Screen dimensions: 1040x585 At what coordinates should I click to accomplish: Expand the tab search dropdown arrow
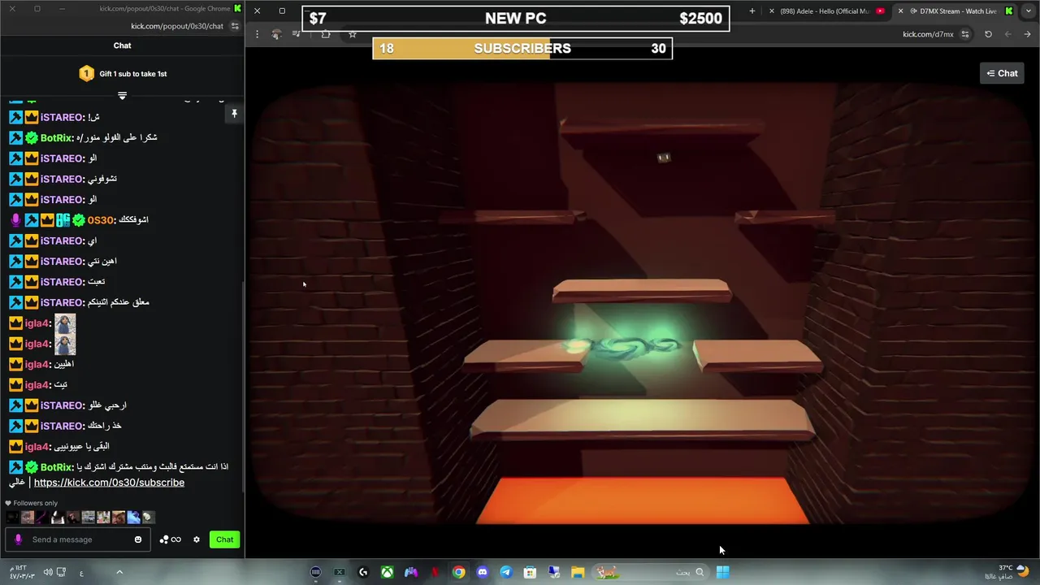click(x=1028, y=11)
